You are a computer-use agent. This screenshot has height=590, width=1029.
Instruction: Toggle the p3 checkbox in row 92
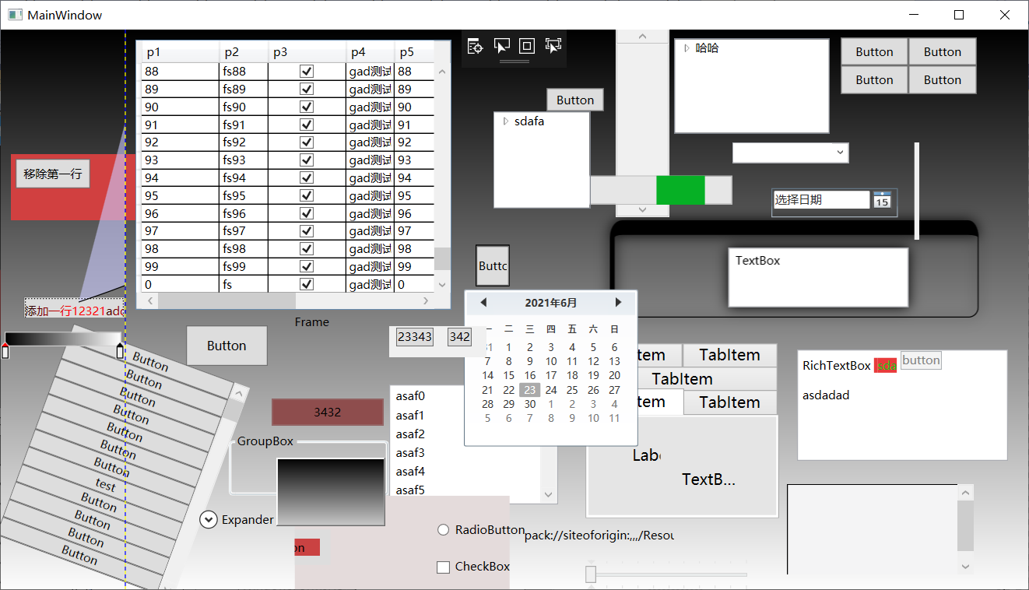[307, 142]
